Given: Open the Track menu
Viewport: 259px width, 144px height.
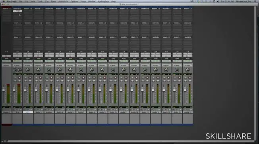Looking at the screenshot, I should point(40,1).
